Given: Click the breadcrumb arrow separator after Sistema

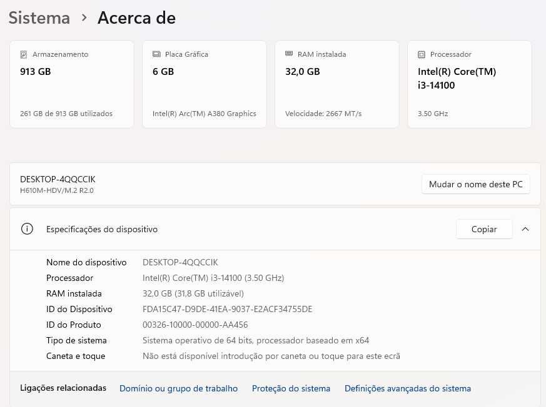Looking at the screenshot, I should click(x=84, y=17).
